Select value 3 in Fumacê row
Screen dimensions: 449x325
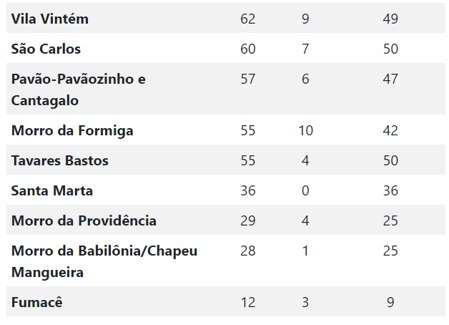pyautogui.click(x=305, y=302)
